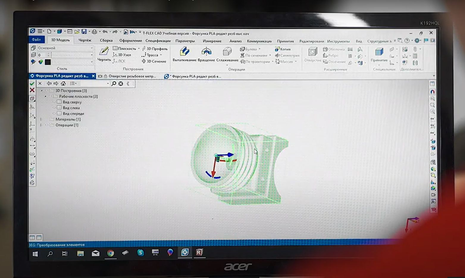Image resolution: width=465 pixels, height=278 pixels.
Task: Click the Отсечение button
Action: coord(334,62)
